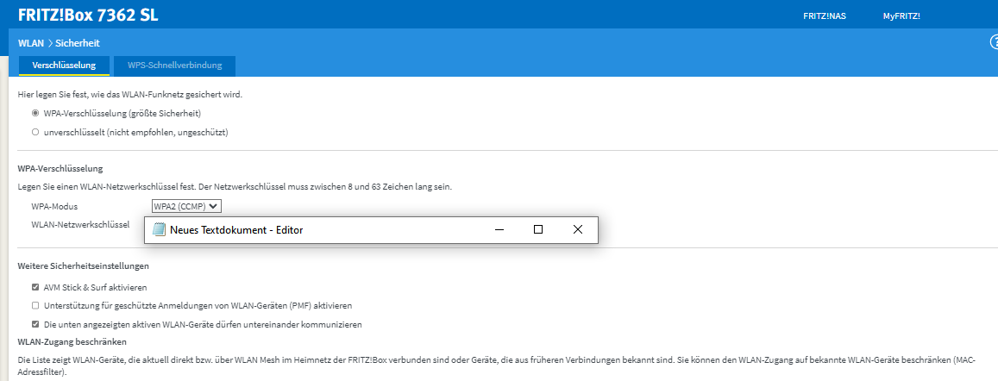Click the WPA-Modus label

(54, 206)
